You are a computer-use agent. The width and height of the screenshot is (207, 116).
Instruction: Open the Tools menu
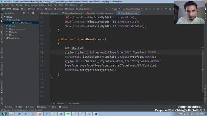point(61,5)
